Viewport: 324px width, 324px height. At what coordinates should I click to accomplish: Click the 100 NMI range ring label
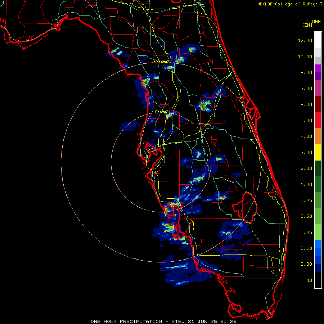pos(161,62)
